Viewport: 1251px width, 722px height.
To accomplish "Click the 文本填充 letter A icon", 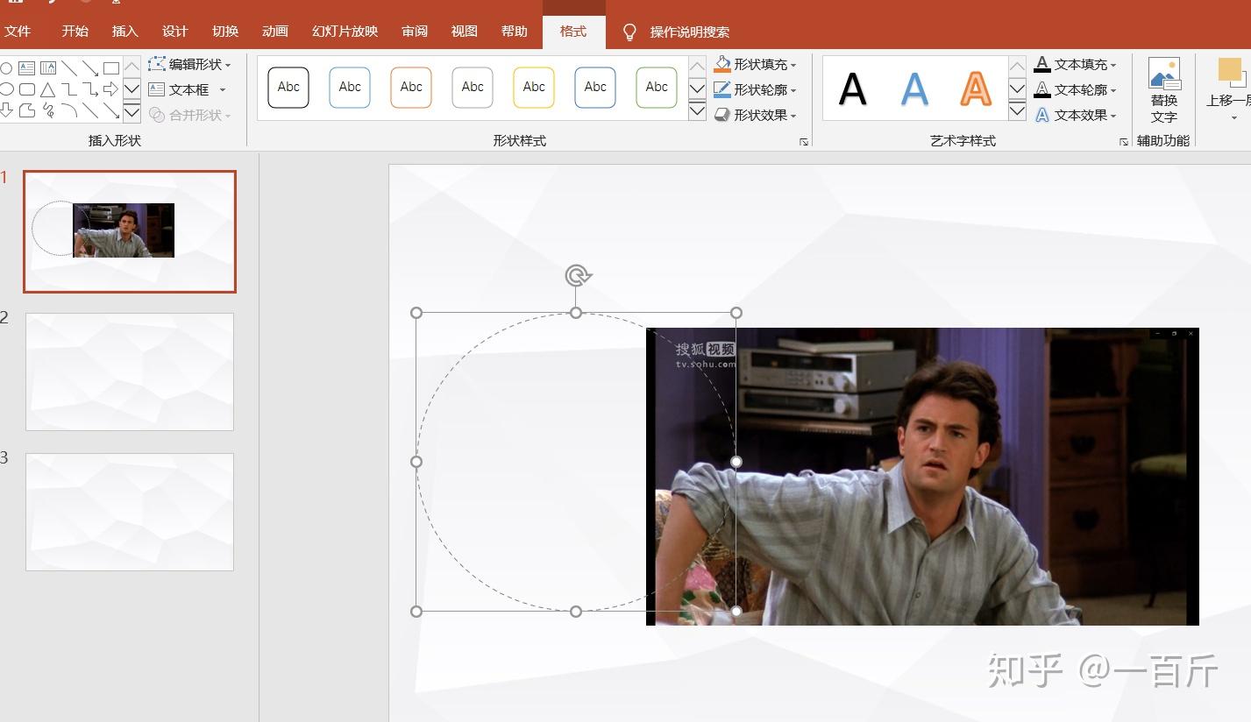I will (x=1041, y=64).
